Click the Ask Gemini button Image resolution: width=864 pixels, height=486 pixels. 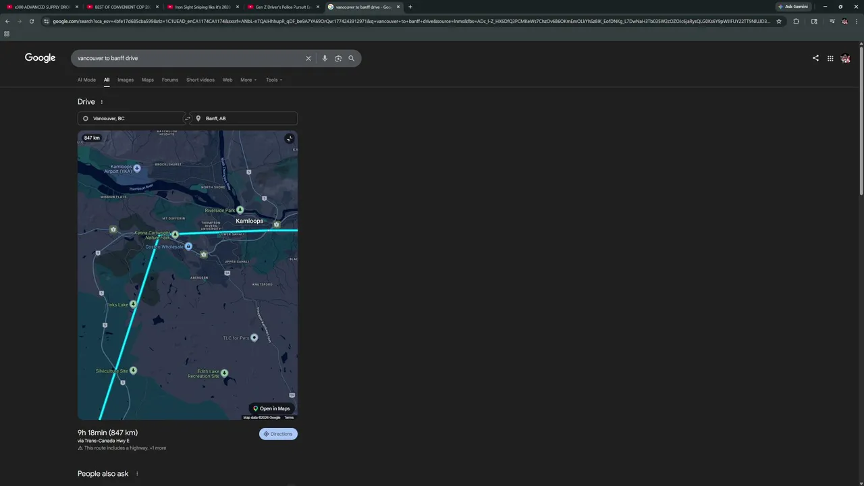(x=793, y=7)
